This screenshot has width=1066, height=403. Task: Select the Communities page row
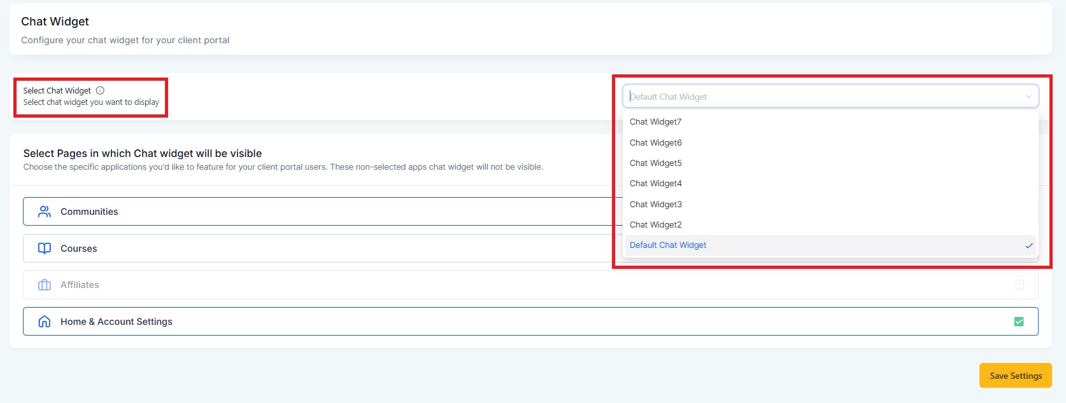318,212
